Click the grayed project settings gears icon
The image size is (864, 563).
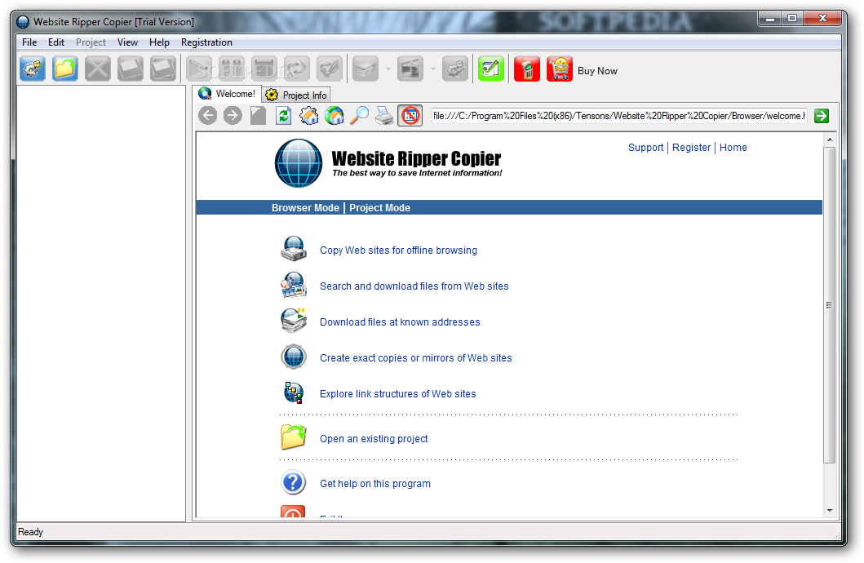click(455, 69)
